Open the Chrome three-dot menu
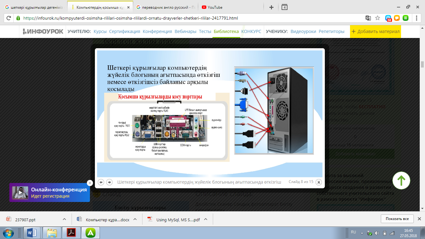Screen dimensions: 425x239 417,18
